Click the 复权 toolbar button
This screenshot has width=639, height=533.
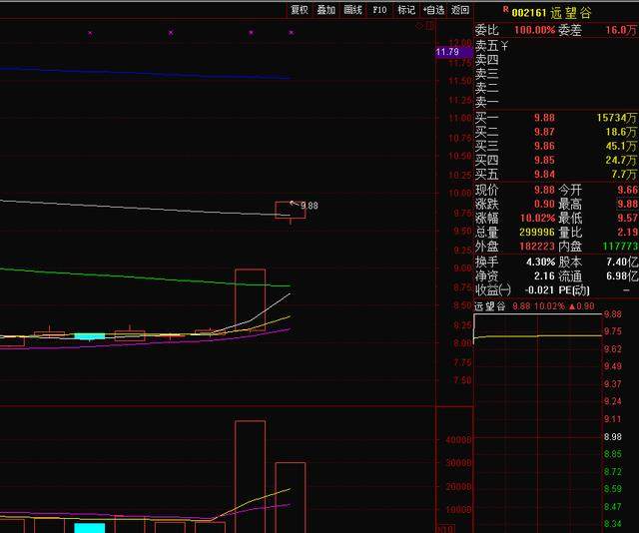click(x=300, y=10)
